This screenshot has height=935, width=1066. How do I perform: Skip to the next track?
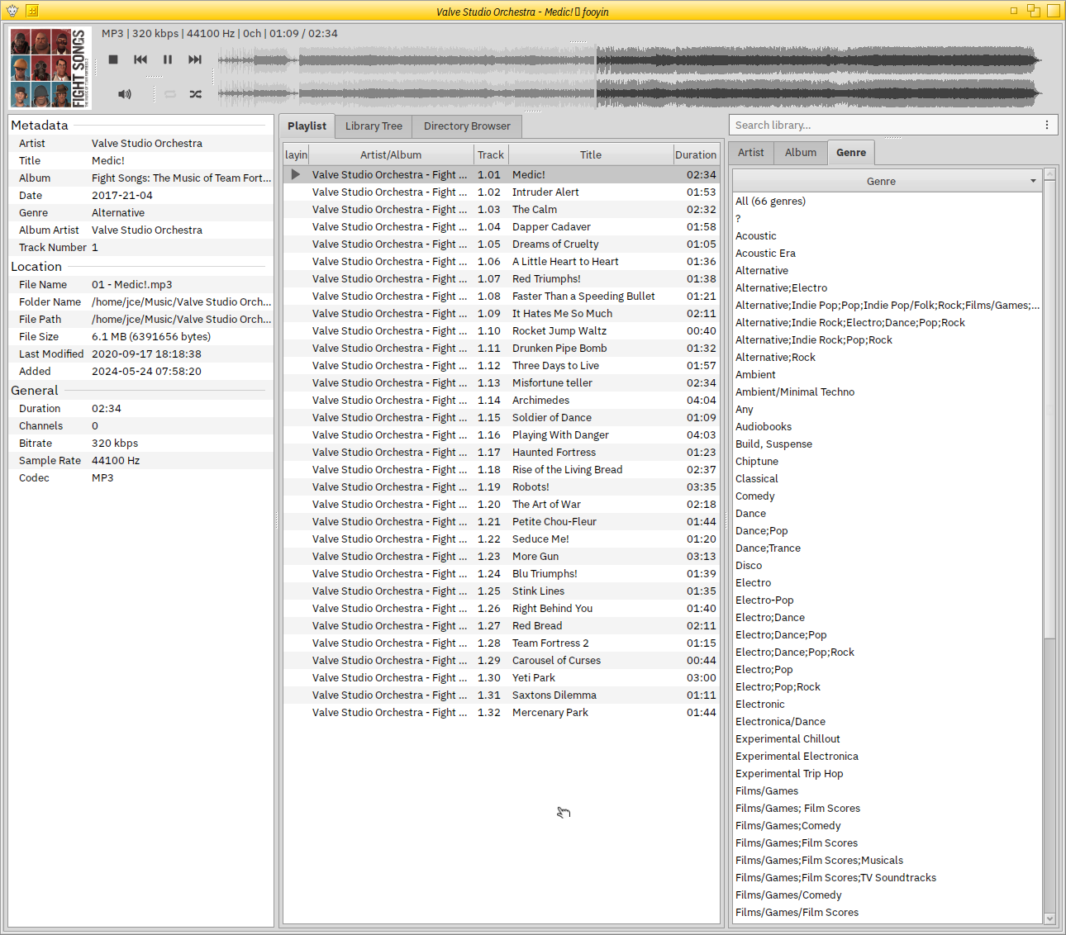pyautogui.click(x=195, y=59)
